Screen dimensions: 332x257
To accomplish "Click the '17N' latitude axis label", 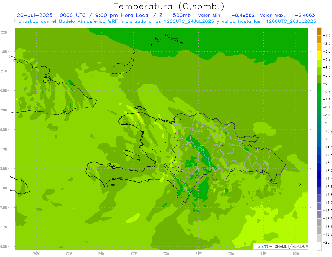I will pos(4,227).
